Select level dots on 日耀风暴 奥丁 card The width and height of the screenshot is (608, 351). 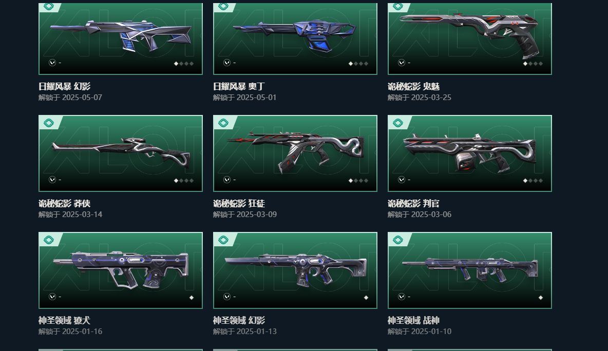click(x=358, y=64)
